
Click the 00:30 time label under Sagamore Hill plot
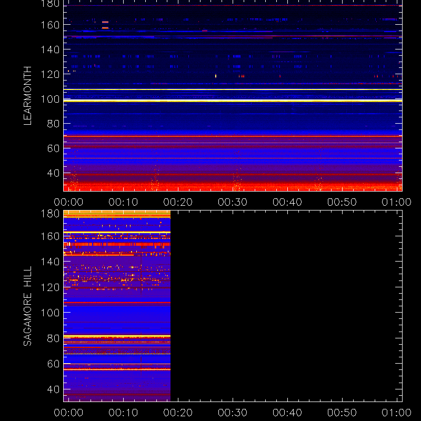click(x=233, y=413)
